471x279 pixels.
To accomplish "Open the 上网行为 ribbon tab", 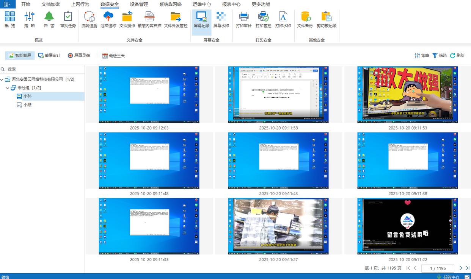I will click(80, 5).
